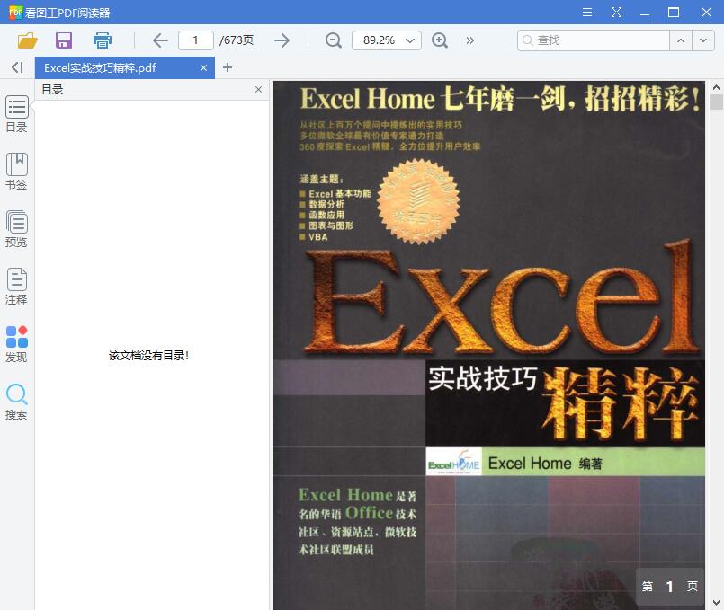Click the 目录 panel heading text
Viewport: 724px width, 610px height.
[x=52, y=90]
